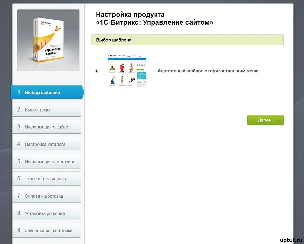Go to step 6 Типы плательщиков

(x=47, y=178)
